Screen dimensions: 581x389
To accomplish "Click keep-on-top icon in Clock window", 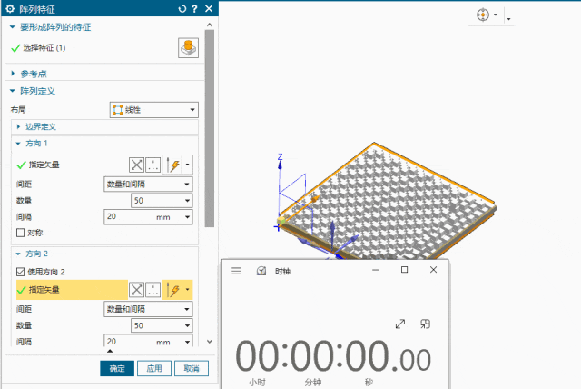I will 424,324.
